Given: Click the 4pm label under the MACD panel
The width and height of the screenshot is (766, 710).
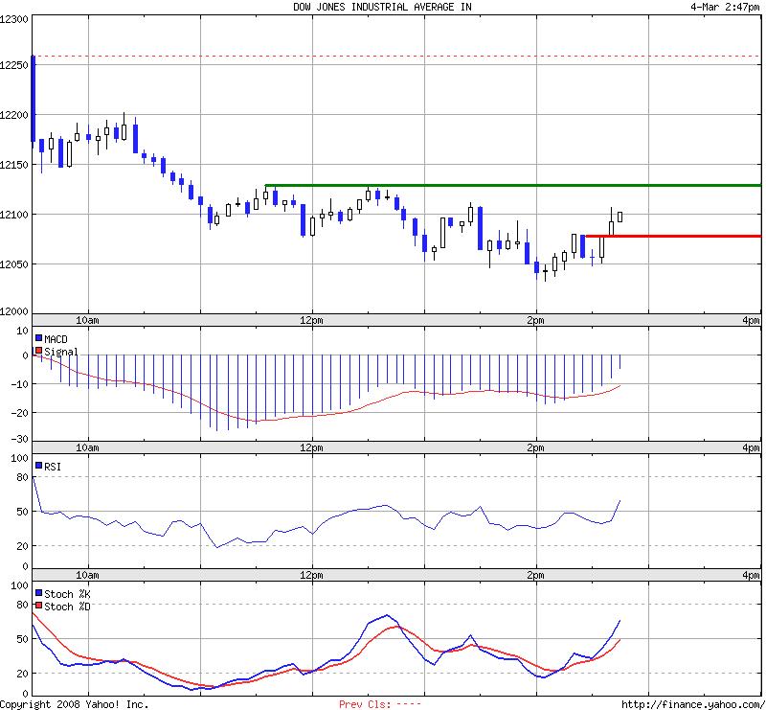Looking at the screenshot, I should (751, 447).
